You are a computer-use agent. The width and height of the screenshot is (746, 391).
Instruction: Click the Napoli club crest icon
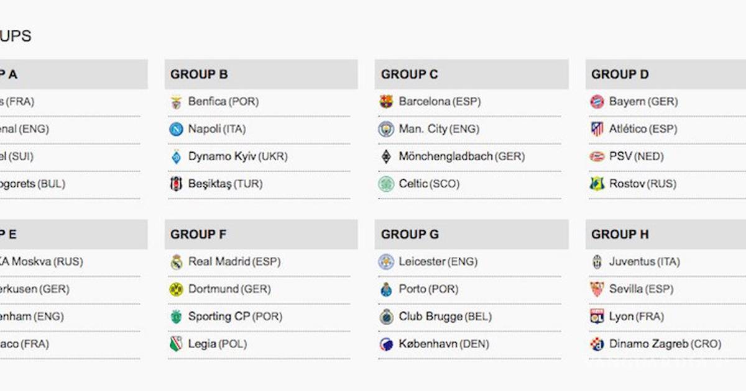click(177, 130)
